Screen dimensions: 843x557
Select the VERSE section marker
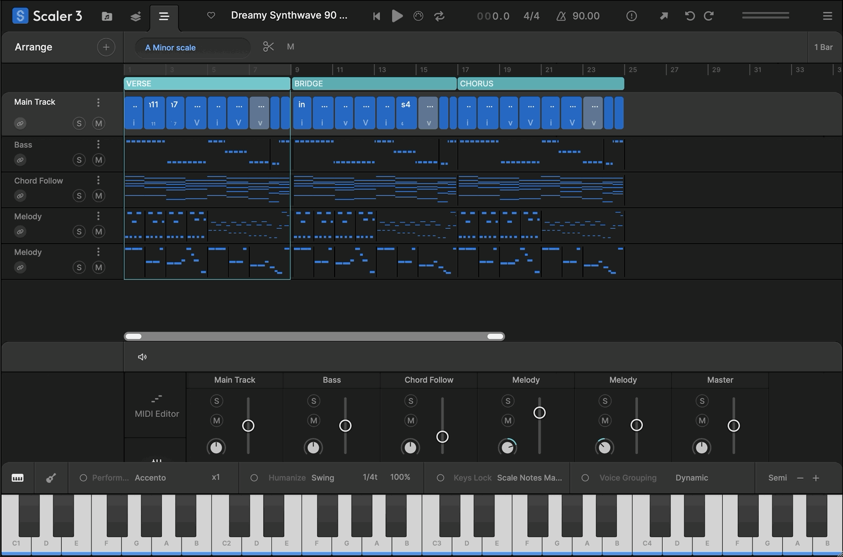pyautogui.click(x=207, y=83)
